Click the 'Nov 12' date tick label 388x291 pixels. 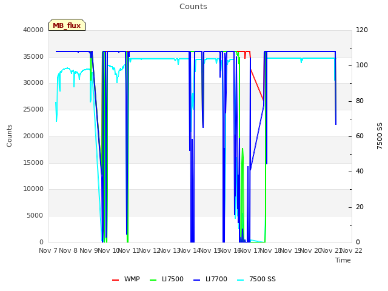pyautogui.click(x=150, y=250)
